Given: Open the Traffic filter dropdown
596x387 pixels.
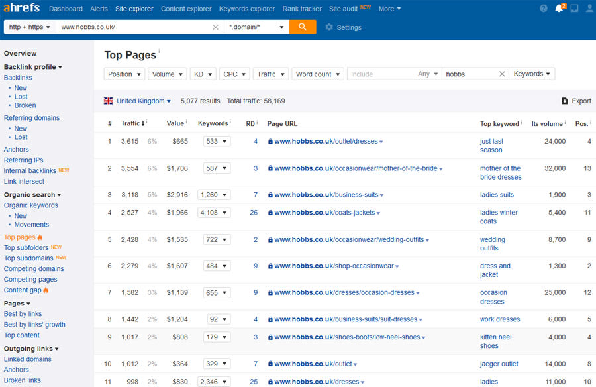Looking at the screenshot, I should tap(271, 74).
